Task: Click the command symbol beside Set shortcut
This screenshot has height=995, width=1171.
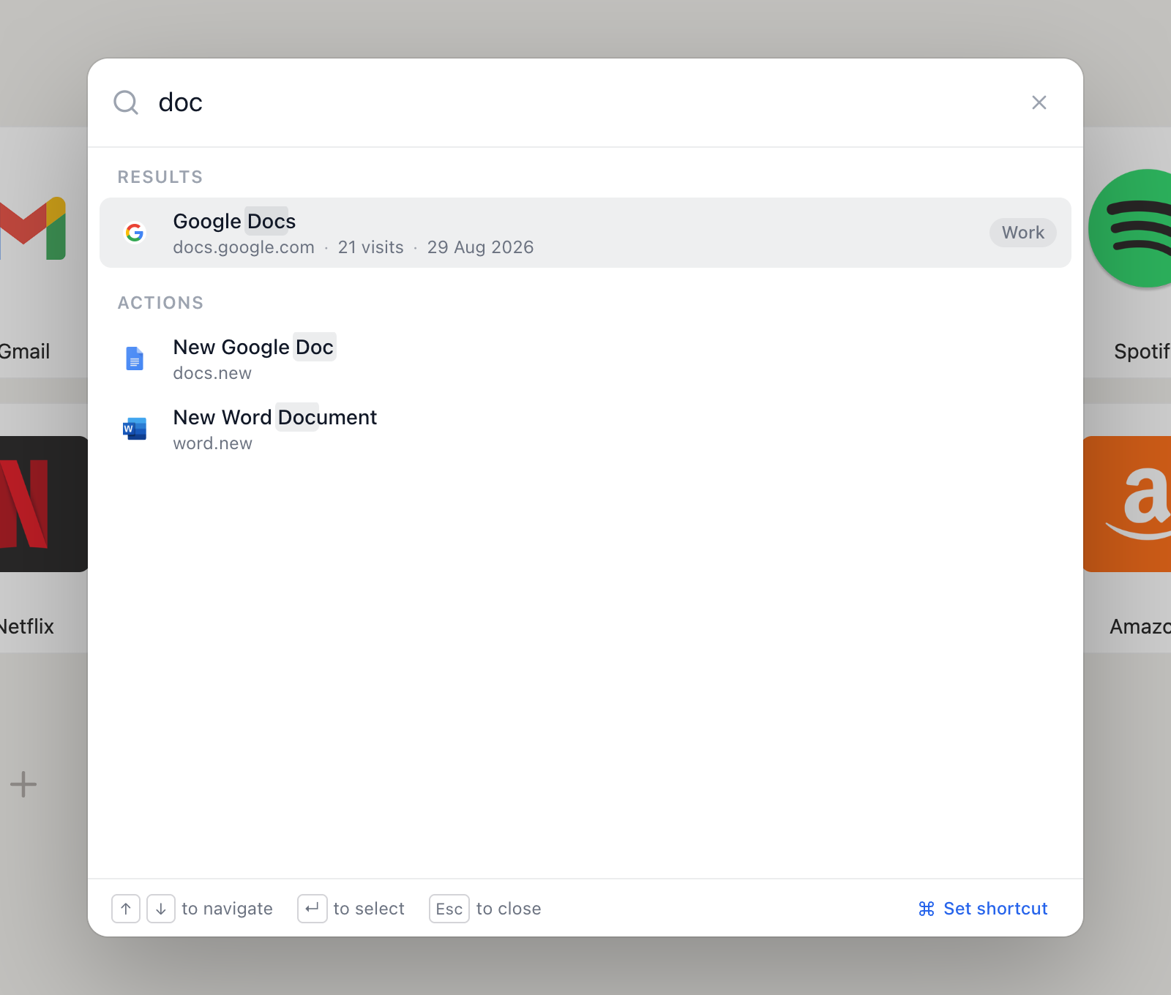Action: pos(927,909)
